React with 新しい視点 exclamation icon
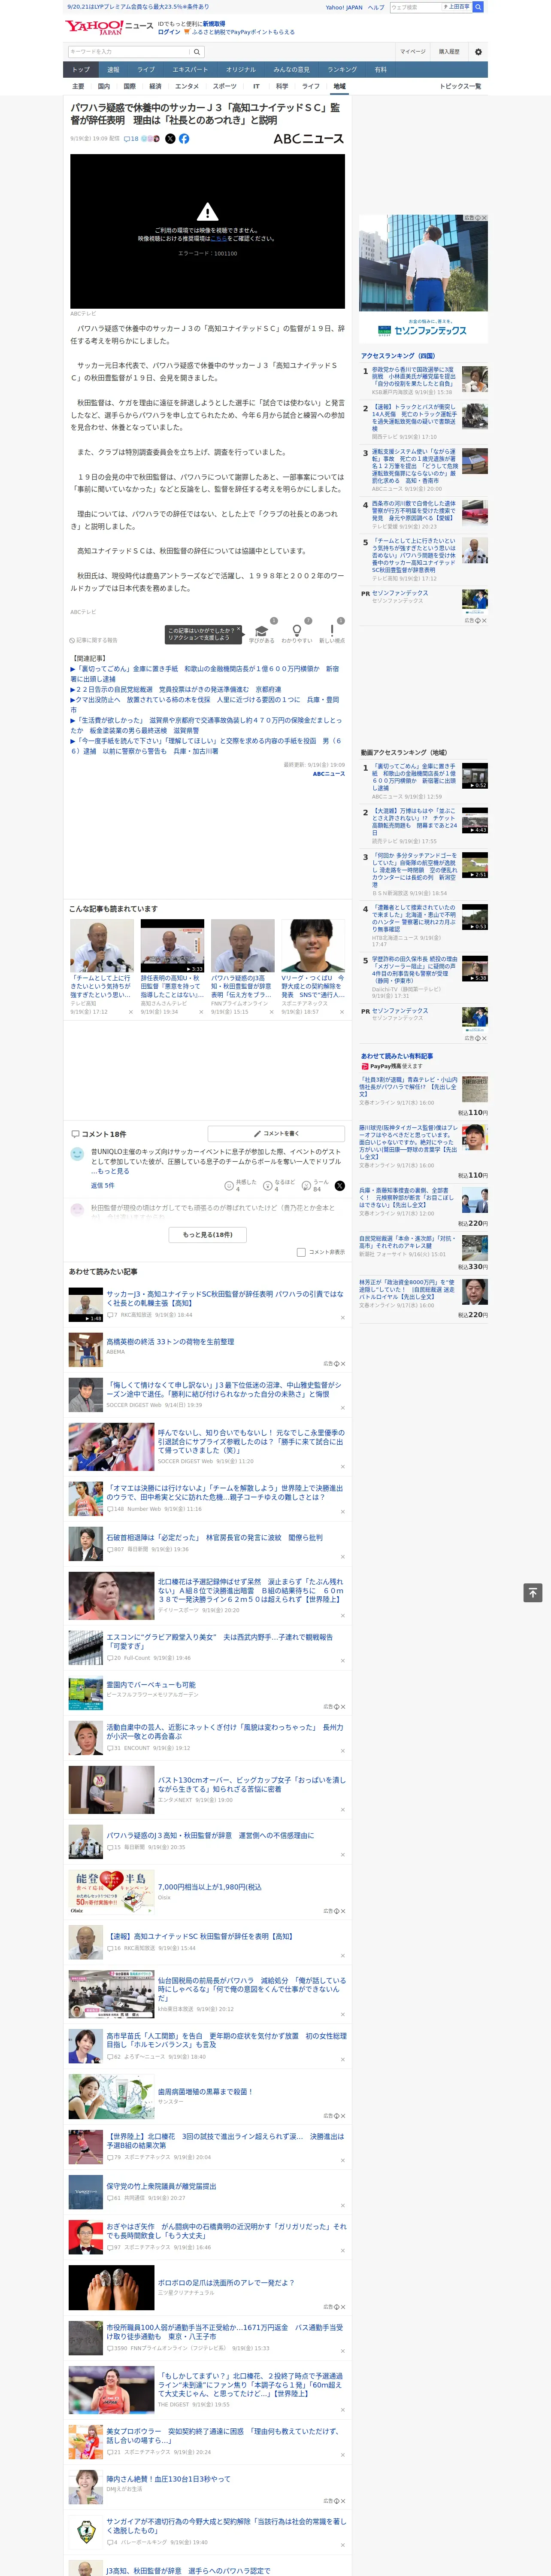 tap(332, 632)
